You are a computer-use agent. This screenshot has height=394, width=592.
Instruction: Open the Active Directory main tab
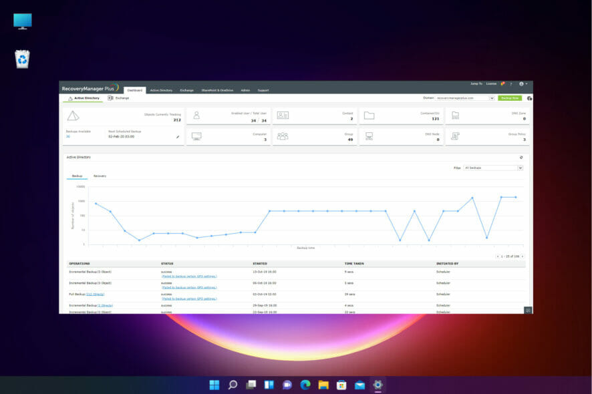coord(161,90)
